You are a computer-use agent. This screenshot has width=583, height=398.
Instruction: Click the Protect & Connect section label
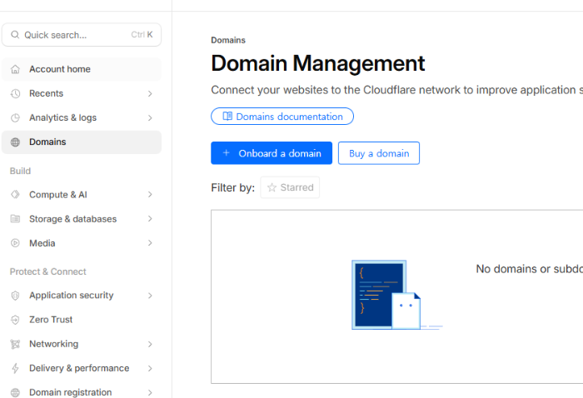pos(48,271)
